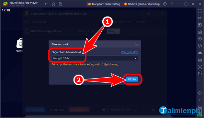The height and width of the screenshot is (118, 204).
Task: Click the grid arrange icon in manager window
Action: pyautogui.click(x=145, y=110)
